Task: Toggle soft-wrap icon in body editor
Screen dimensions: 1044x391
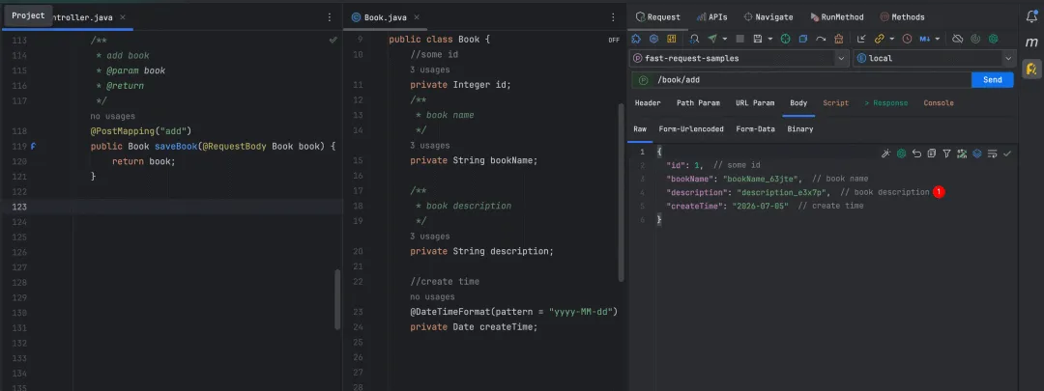Action: click(x=993, y=154)
